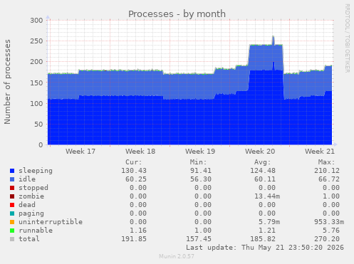Click the runnable average value 1.21

(x=267, y=231)
